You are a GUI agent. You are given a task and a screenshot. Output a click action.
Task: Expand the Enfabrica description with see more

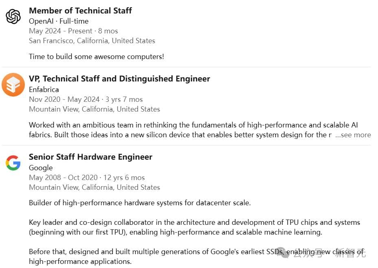pos(353,135)
